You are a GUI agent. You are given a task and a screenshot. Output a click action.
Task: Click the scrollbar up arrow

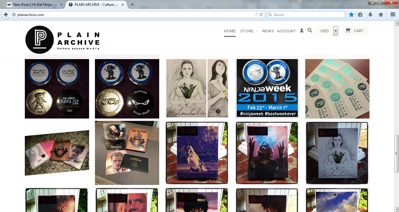click(x=396, y=23)
